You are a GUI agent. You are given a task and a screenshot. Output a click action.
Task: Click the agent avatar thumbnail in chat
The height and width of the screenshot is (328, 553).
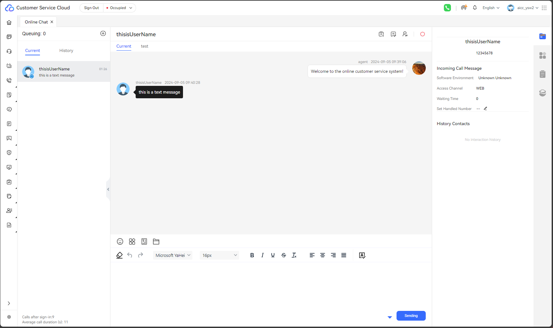419,68
